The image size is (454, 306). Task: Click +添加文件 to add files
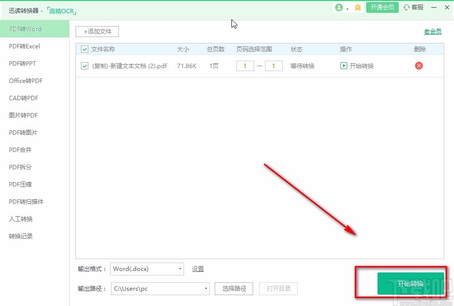[97, 31]
